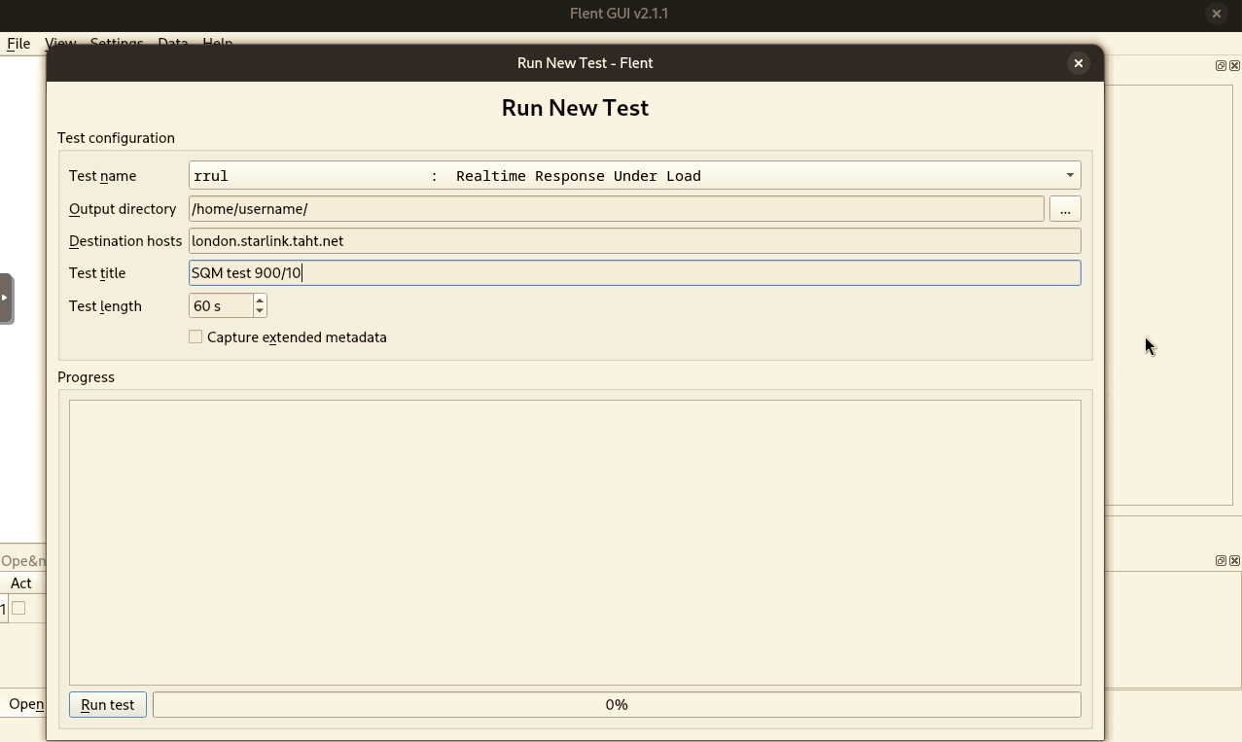Click the Test length label
This screenshot has height=742, width=1242.
pyautogui.click(x=105, y=305)
